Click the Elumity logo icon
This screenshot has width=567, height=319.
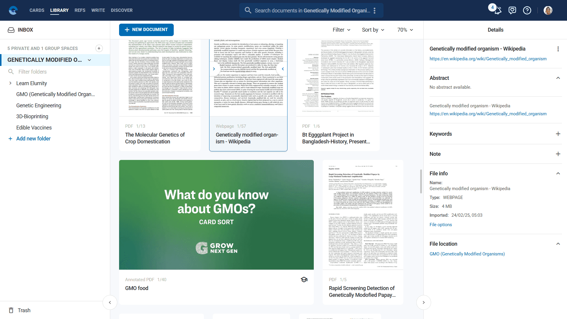click(x=13, y=10)
